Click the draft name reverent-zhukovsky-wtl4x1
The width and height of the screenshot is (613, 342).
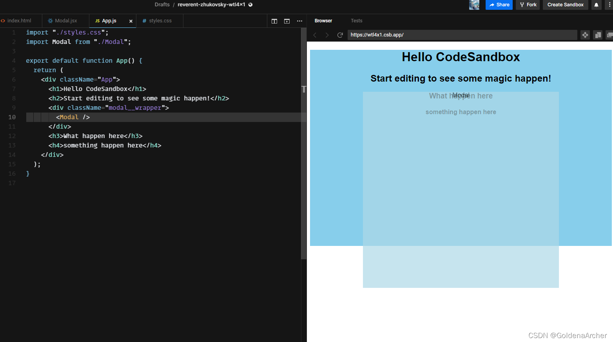coord(211,5)
